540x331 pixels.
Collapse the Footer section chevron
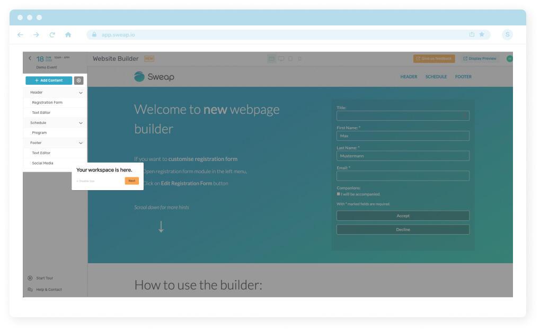81,143
